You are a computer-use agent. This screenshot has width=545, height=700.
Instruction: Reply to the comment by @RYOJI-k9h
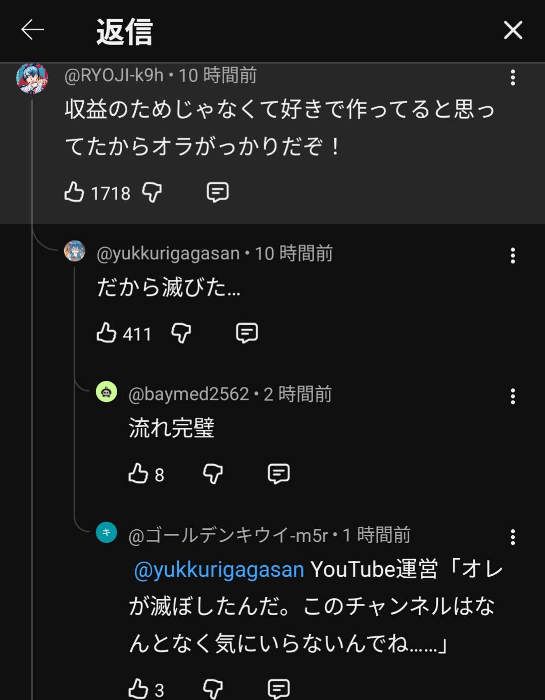218,192
